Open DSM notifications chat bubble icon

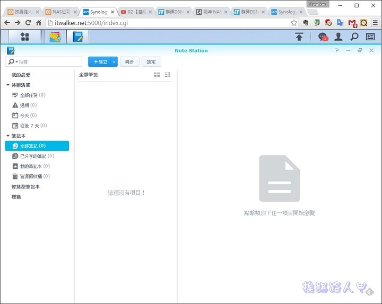pyautogui.click(x=322, y=37)
